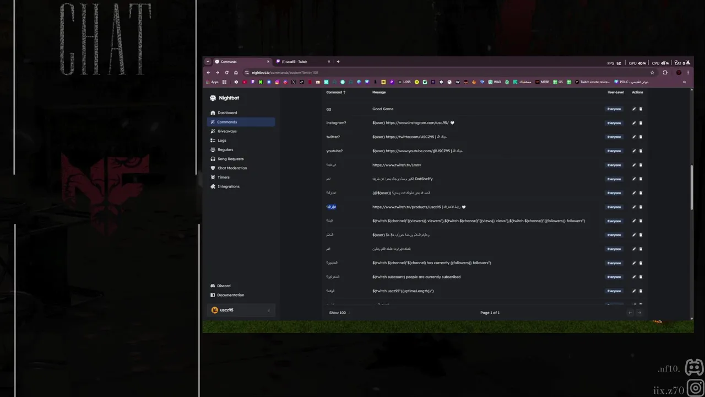Image resolution: width=705 pixels, height=397 pixels.
Task: Click the Page 1 of 1 label
Action: pyautogui.click(x=490, y=313)
